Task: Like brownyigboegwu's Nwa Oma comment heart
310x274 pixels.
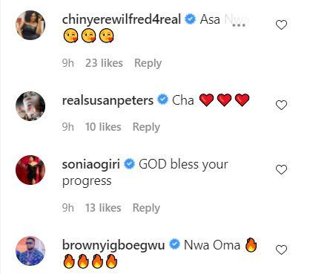Action: pyautogui.click(x=281, y=249)
